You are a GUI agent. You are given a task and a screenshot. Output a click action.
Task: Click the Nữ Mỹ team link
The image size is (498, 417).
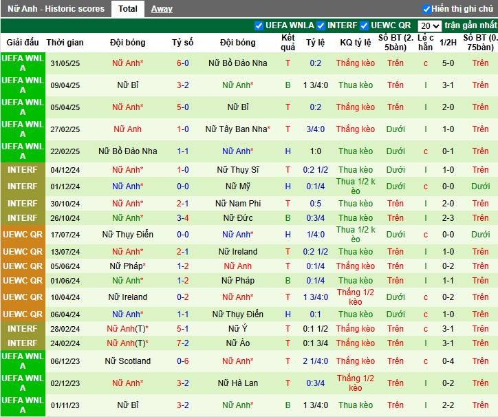point(237,186)
